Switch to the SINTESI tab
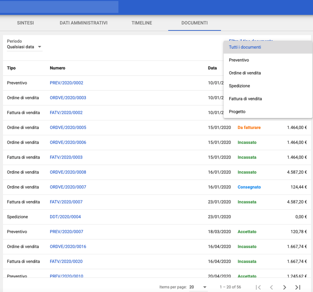 click(25, 23)
